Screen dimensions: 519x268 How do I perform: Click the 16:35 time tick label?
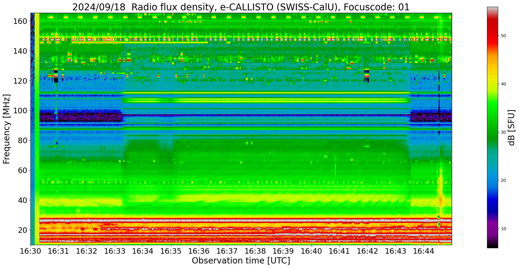(171, 251)
